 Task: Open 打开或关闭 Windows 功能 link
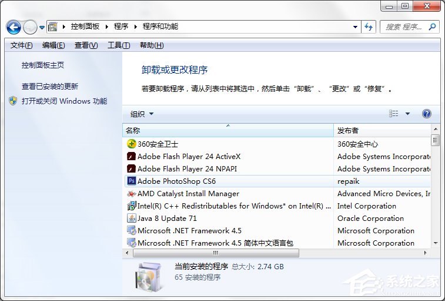(65, 101)
